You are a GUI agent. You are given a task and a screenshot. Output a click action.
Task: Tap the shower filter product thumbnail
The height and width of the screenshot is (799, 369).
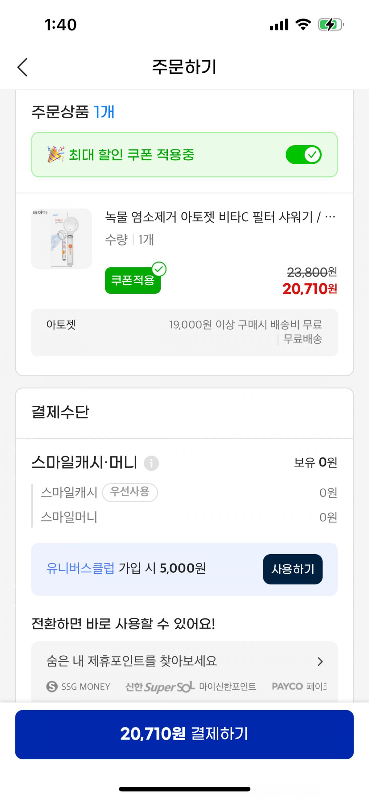click(61, 239)
